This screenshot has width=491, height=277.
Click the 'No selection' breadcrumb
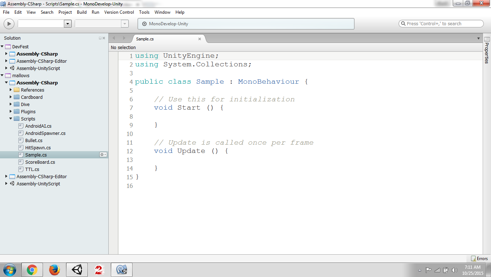point(123,48)
